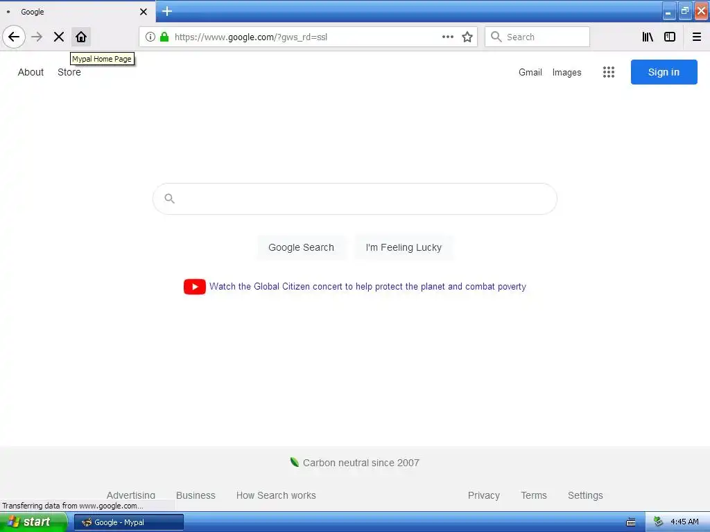Go back one page with the back arrow
The height and width of the screenshot is (532, 710).
click(14, 37)
